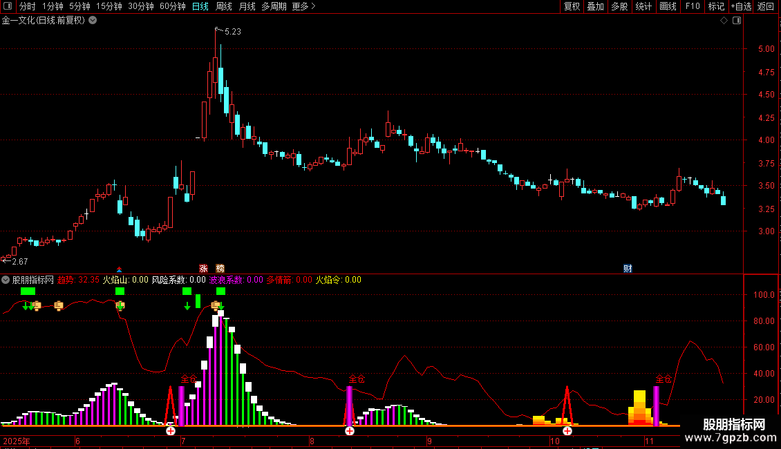
Task: Click the circled plus marker near July
Action: [171, 430]
